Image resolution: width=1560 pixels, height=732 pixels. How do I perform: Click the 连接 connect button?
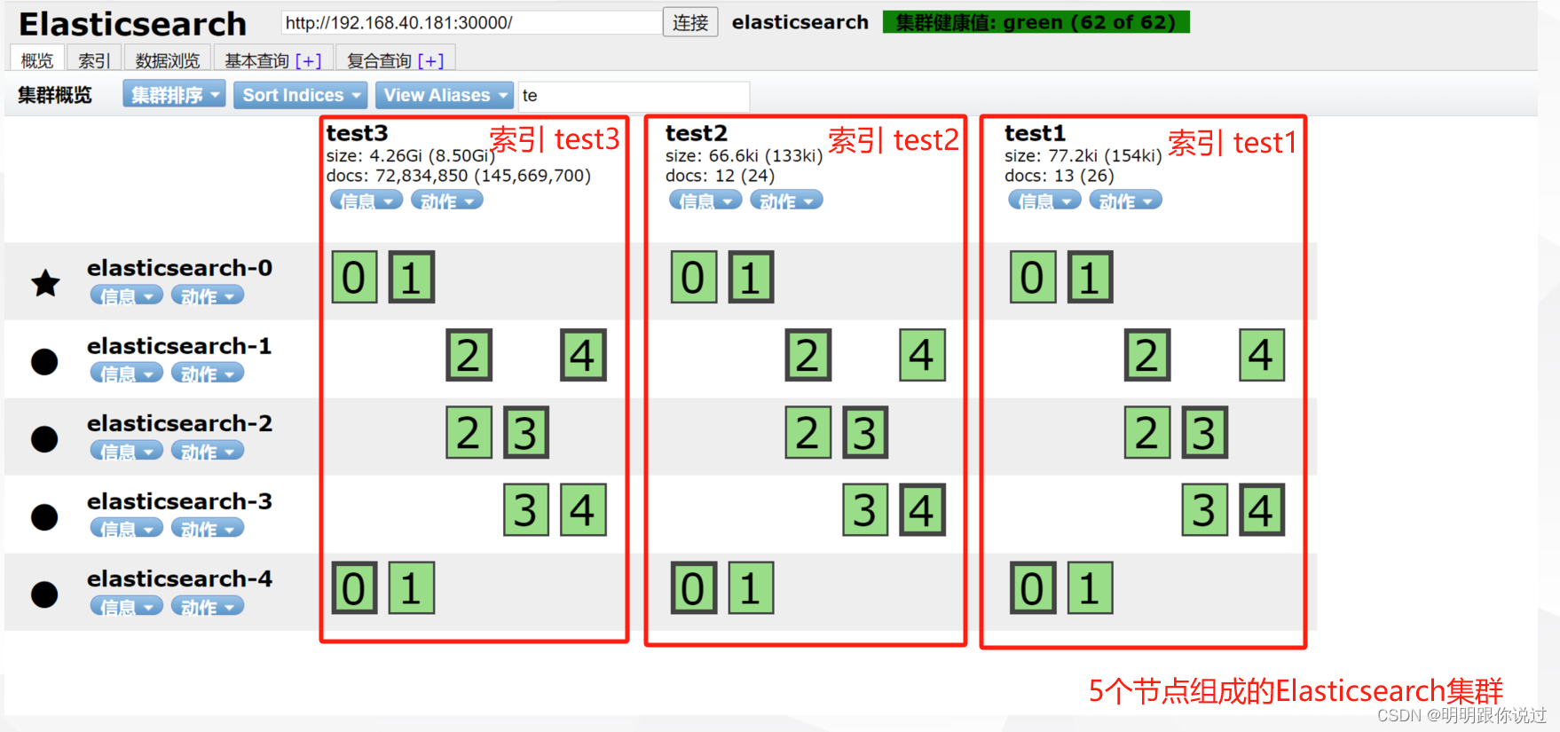pyautogui.click(x=690, y=22)
